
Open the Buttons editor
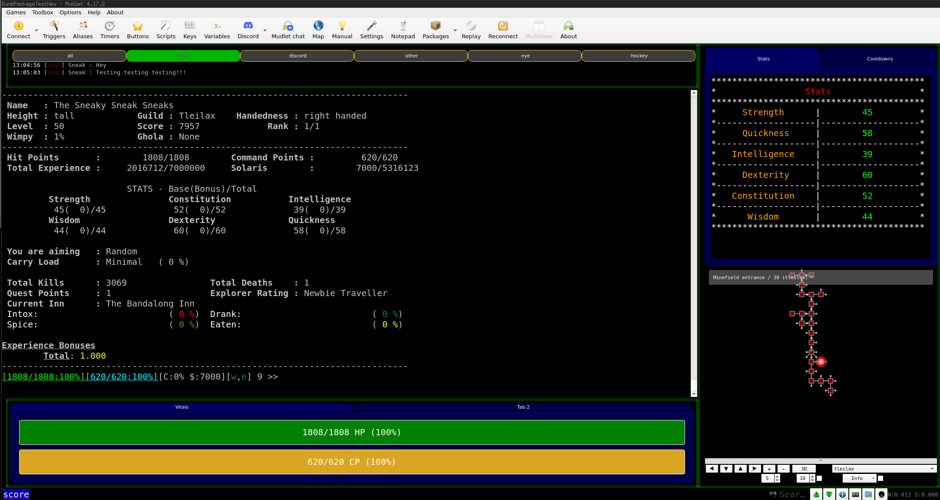click(x=138, y=30)
